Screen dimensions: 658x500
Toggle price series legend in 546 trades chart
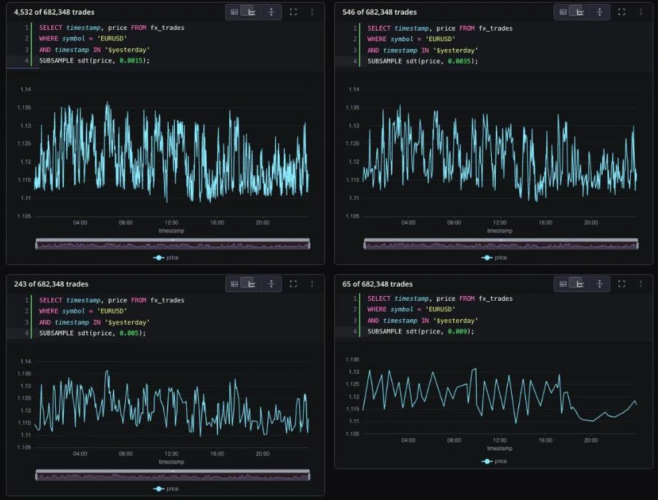pos(494,258)
